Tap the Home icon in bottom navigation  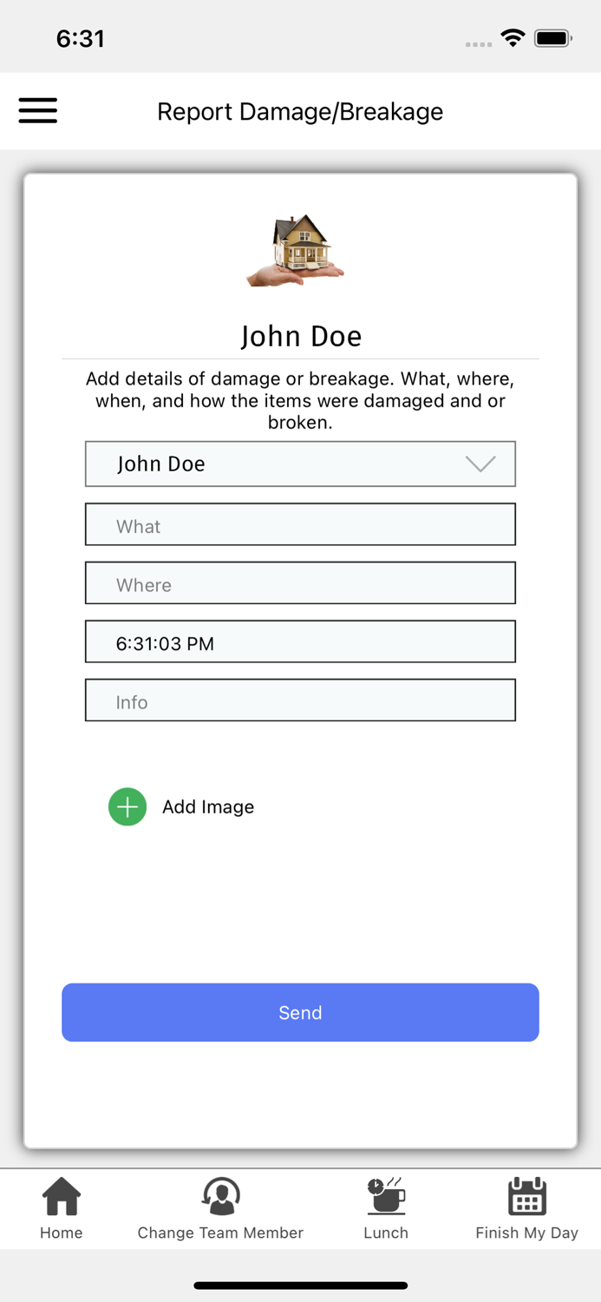pyautogui.click(x=61, y=1196)
